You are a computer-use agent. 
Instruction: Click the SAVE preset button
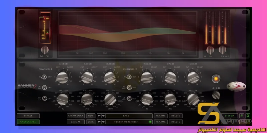[x=91, y=122]
